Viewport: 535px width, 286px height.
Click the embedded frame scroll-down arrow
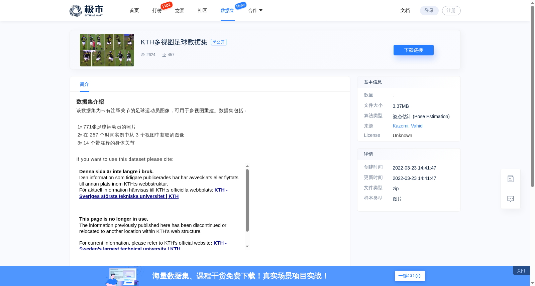(247, 247)
